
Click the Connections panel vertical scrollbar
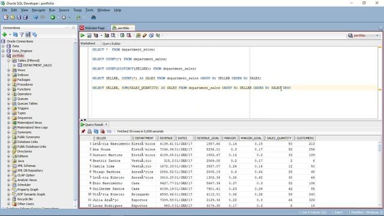click(75, 122)
